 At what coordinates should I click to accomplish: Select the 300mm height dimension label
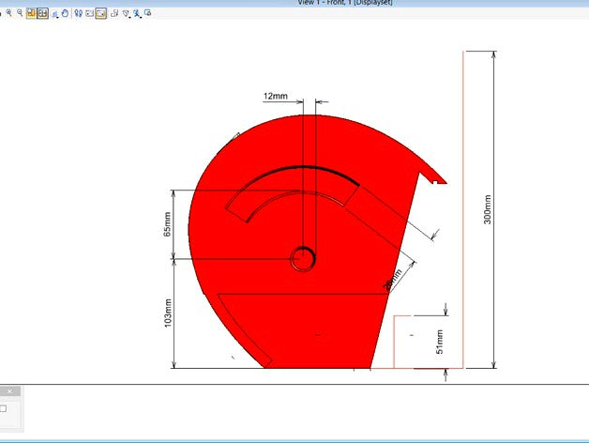[x=487, y=209]
